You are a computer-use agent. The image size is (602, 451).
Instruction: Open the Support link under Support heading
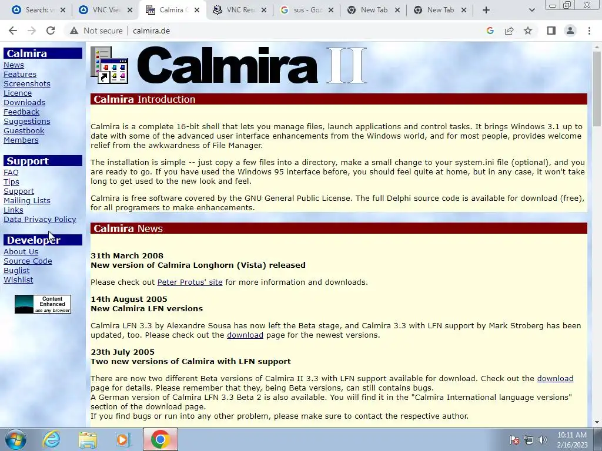tap(19, 191)
